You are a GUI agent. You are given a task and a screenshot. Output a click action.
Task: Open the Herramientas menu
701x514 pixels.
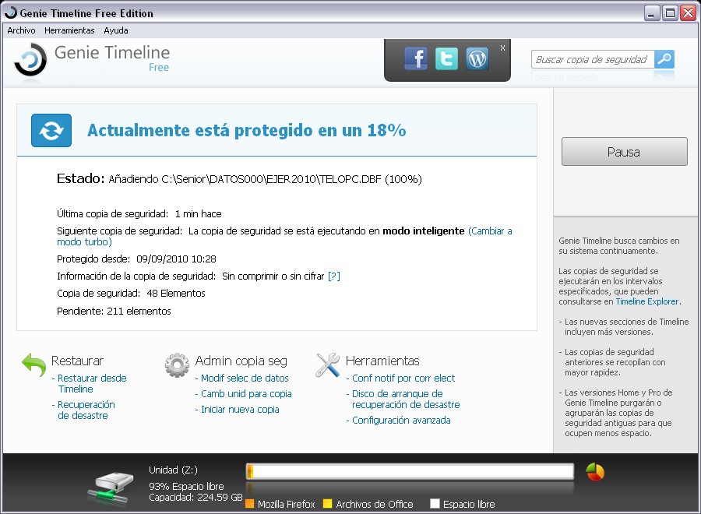pos(69,30)
